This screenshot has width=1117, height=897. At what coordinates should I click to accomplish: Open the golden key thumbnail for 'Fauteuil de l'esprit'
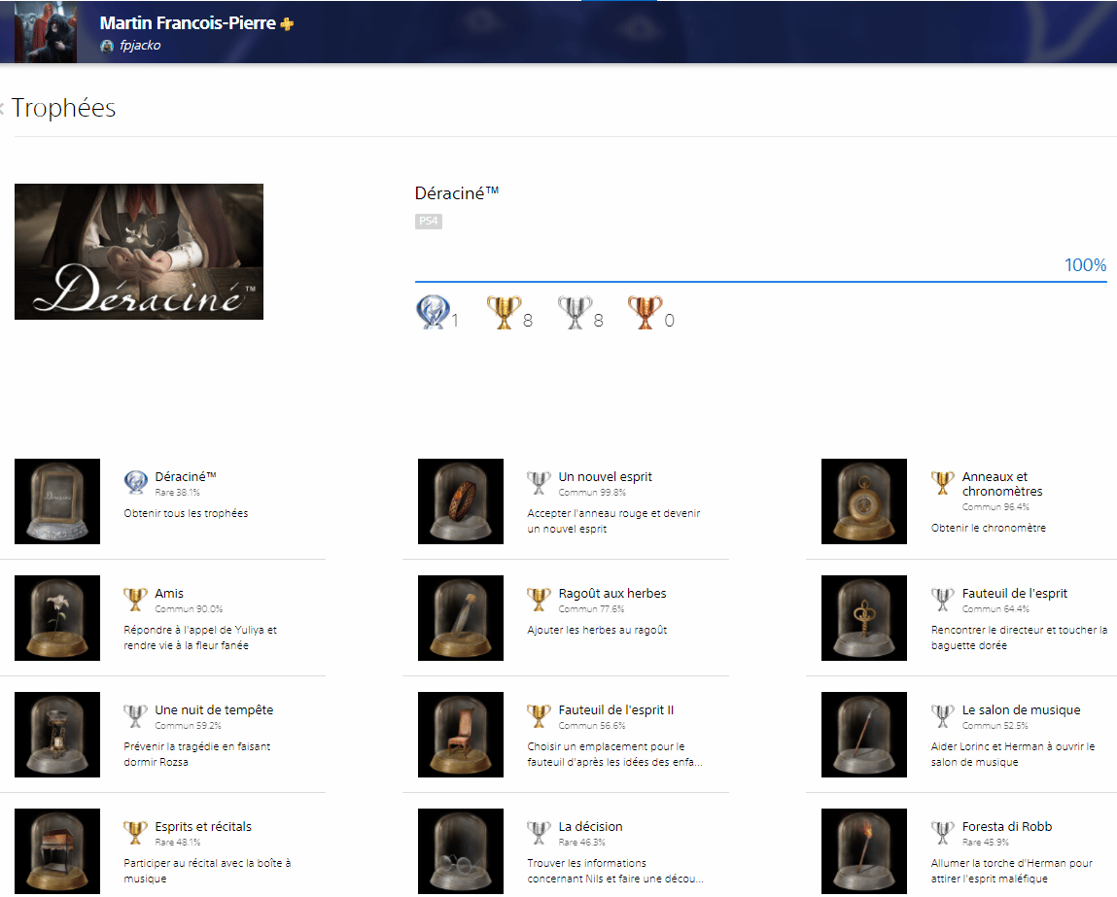[x=863, y=618]
